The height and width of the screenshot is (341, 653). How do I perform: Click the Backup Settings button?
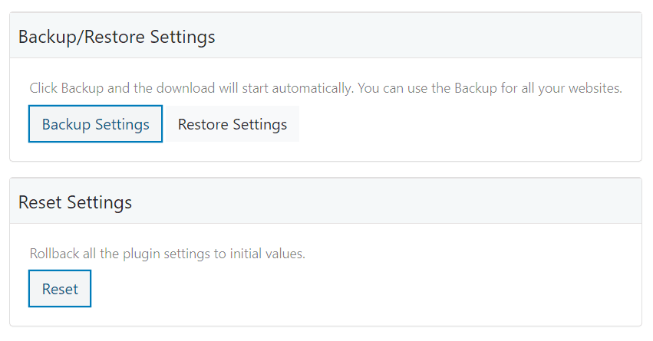[x=95, y=124]
